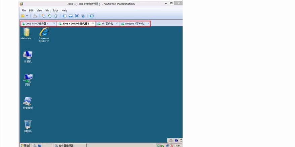Take a snapshot using the toolbar icon

(x=43, y=16)
